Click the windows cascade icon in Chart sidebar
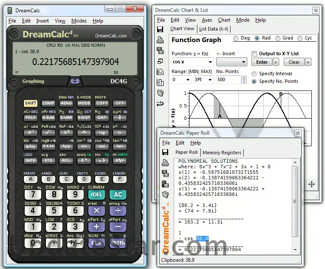Viewport: 325px width, 269px height. (160, 61)
